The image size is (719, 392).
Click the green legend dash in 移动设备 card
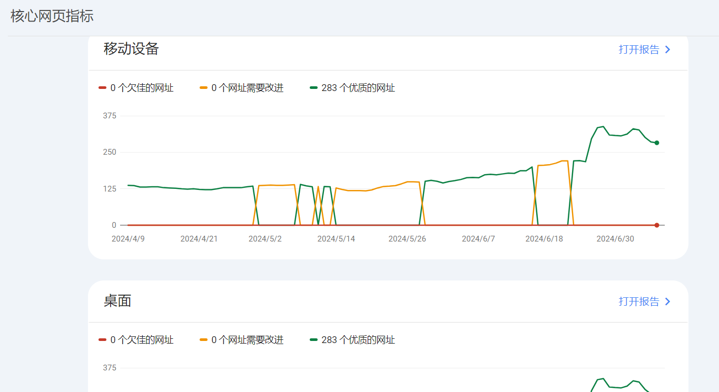[313, 88]
